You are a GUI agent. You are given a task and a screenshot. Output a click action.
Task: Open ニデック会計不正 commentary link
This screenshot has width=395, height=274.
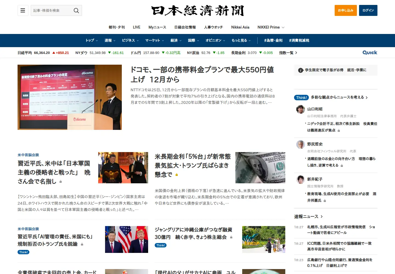342,127
